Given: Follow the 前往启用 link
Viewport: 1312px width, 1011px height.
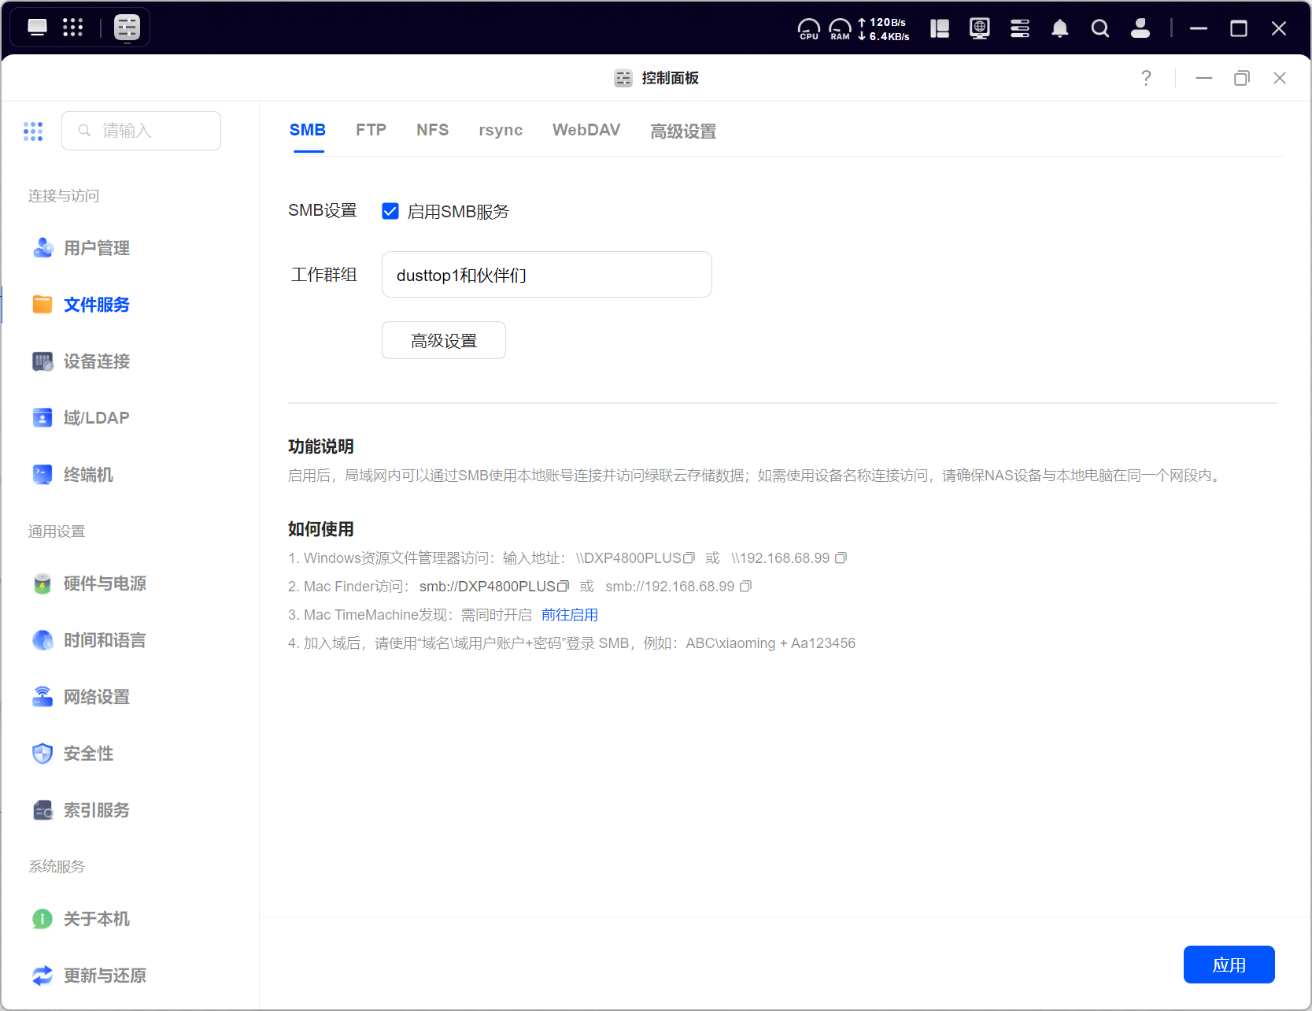Looking at the screenshot, I should pyautogui.click(x=569, y=615).
